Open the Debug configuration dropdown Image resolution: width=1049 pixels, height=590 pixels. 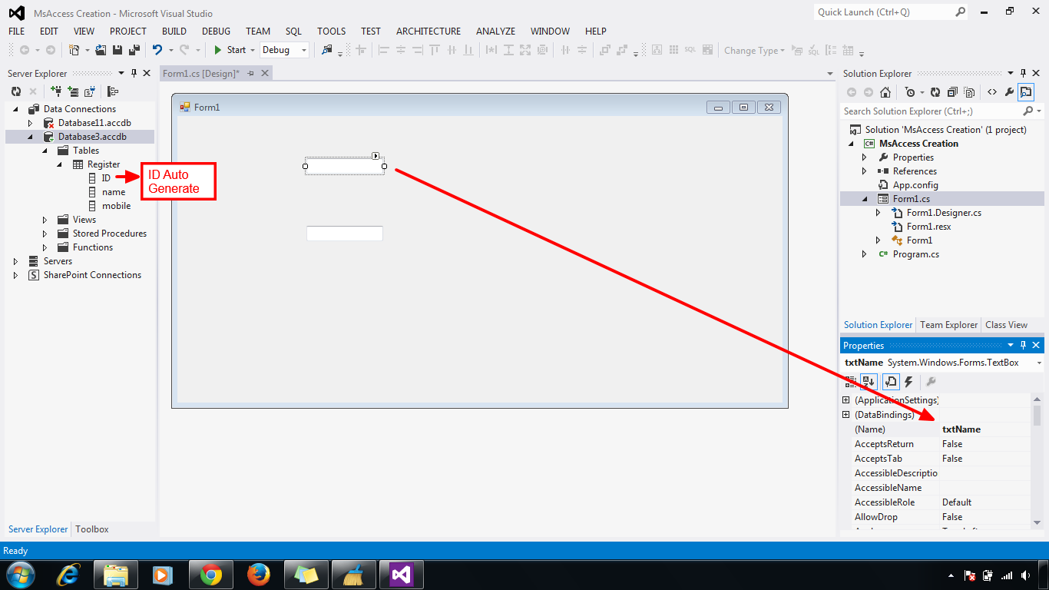point(283,49)
